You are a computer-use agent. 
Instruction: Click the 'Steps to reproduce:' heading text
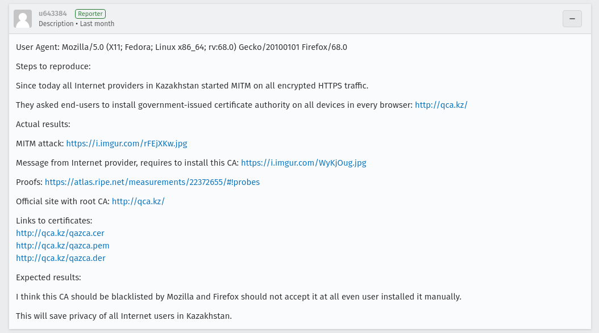[53, 66]
